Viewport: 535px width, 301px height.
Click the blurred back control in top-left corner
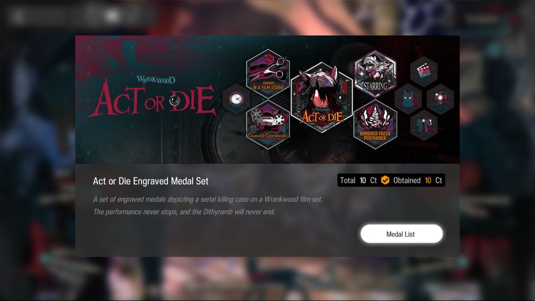pos(18,16)
